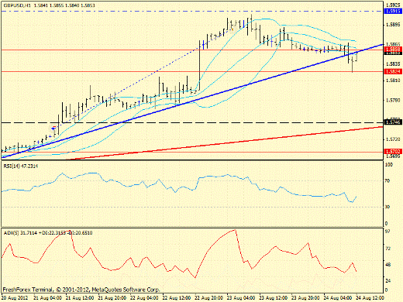Click the red 1.5824 price level label
This screenshot has width=403, height=302.
pos(393,71)
